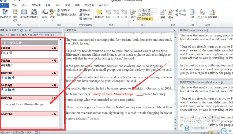Click 更新输入法词典 update IME dictionary
Image resolution: width=233 pixels, height=134 pixels.
click(x=67, y=14)
